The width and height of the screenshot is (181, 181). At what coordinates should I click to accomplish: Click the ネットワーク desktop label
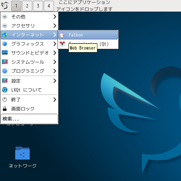(x=22, y=166)
